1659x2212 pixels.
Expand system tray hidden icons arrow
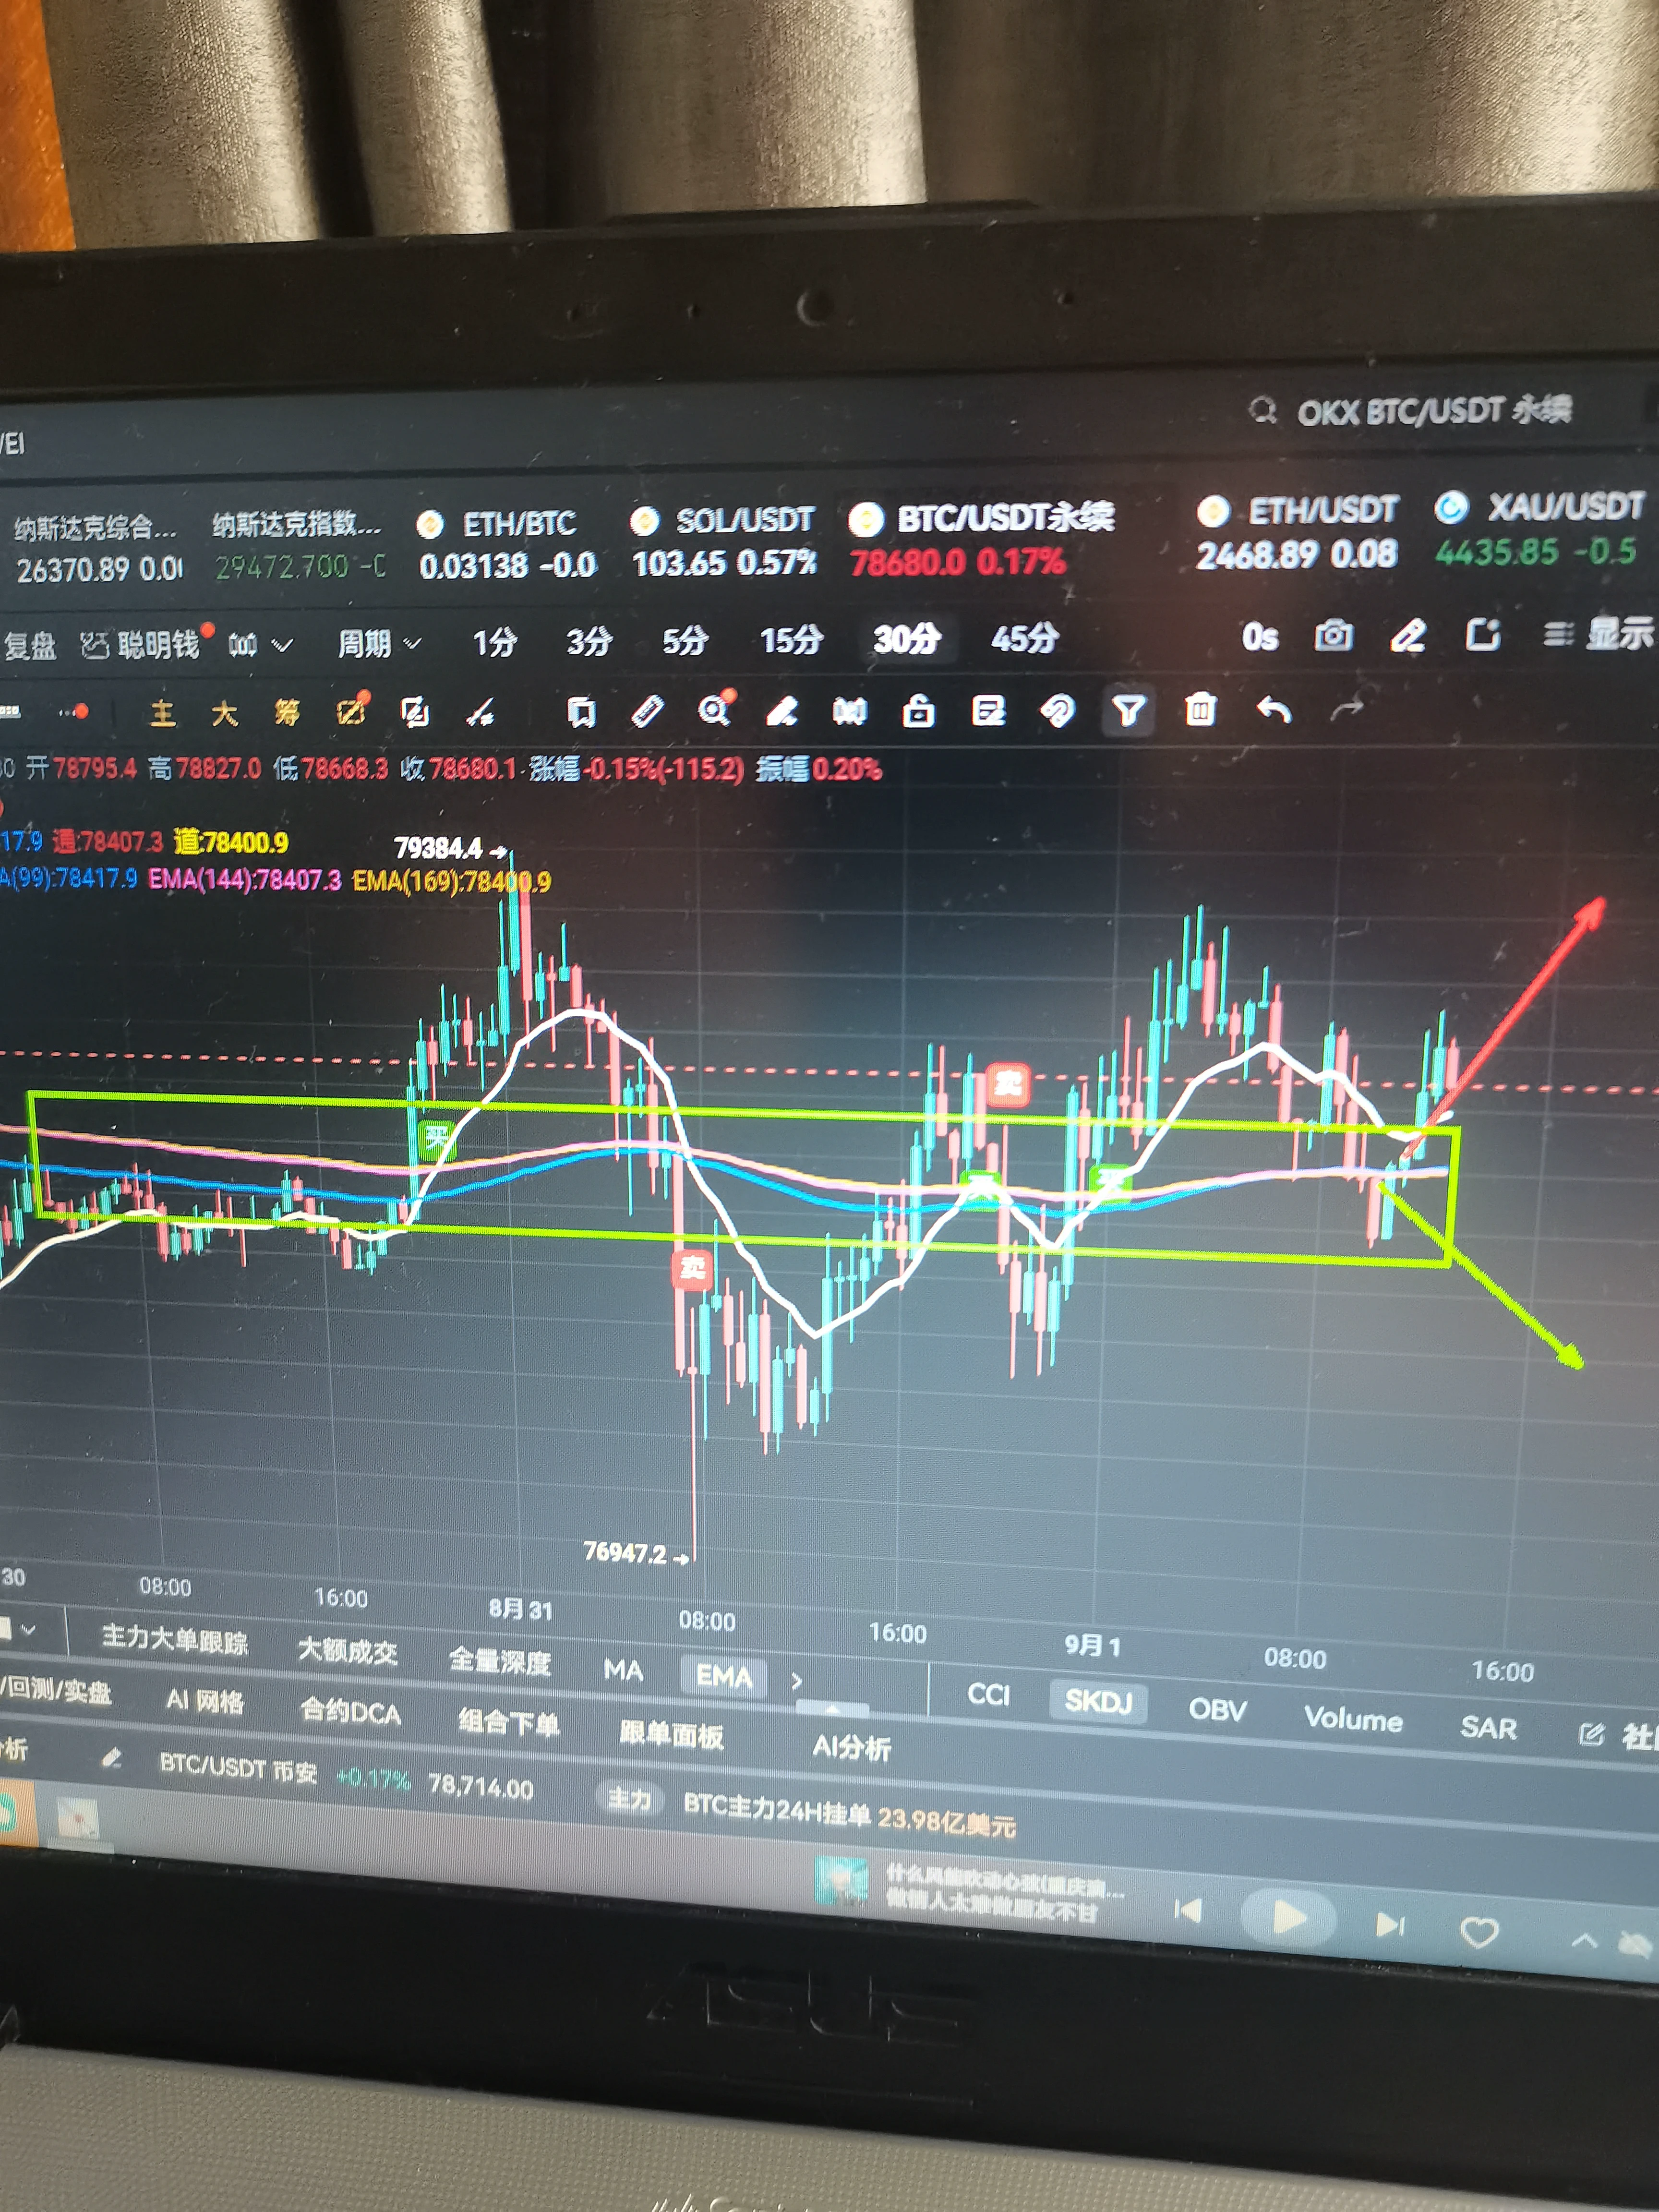(x=1585, y=1941)
